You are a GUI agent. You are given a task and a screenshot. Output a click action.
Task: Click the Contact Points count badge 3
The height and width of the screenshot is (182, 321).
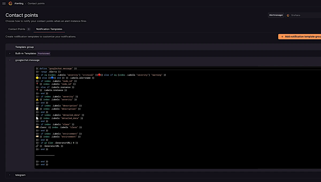[29, 29]
